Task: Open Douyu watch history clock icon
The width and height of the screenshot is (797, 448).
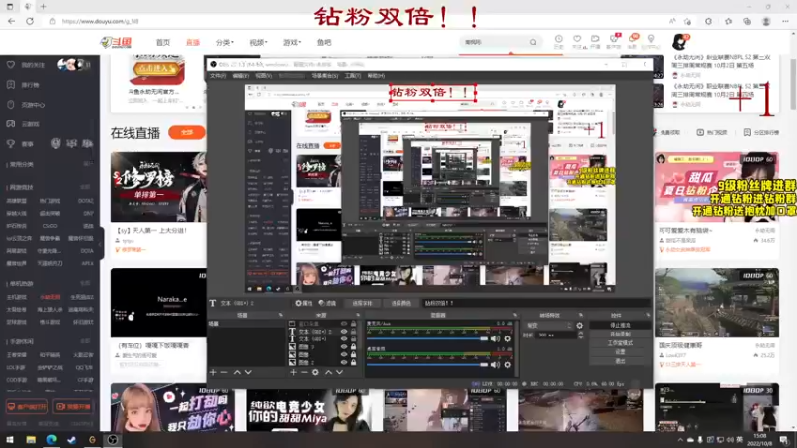Action: point(558,41)
